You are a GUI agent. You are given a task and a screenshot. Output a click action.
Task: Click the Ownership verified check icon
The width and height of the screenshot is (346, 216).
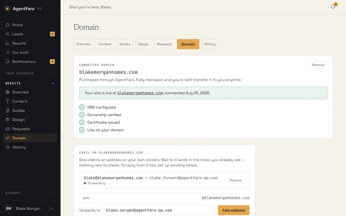click(82, 115)
